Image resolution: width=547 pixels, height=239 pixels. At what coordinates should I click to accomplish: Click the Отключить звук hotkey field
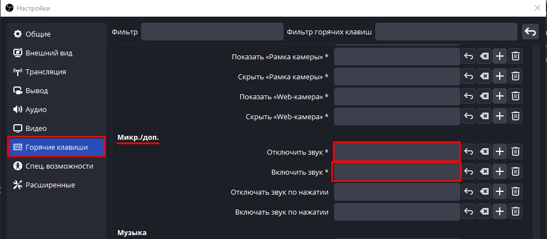397,151
